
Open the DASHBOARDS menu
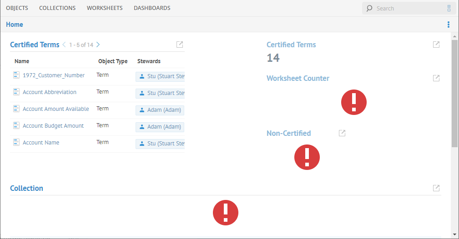tap(152, 8)
